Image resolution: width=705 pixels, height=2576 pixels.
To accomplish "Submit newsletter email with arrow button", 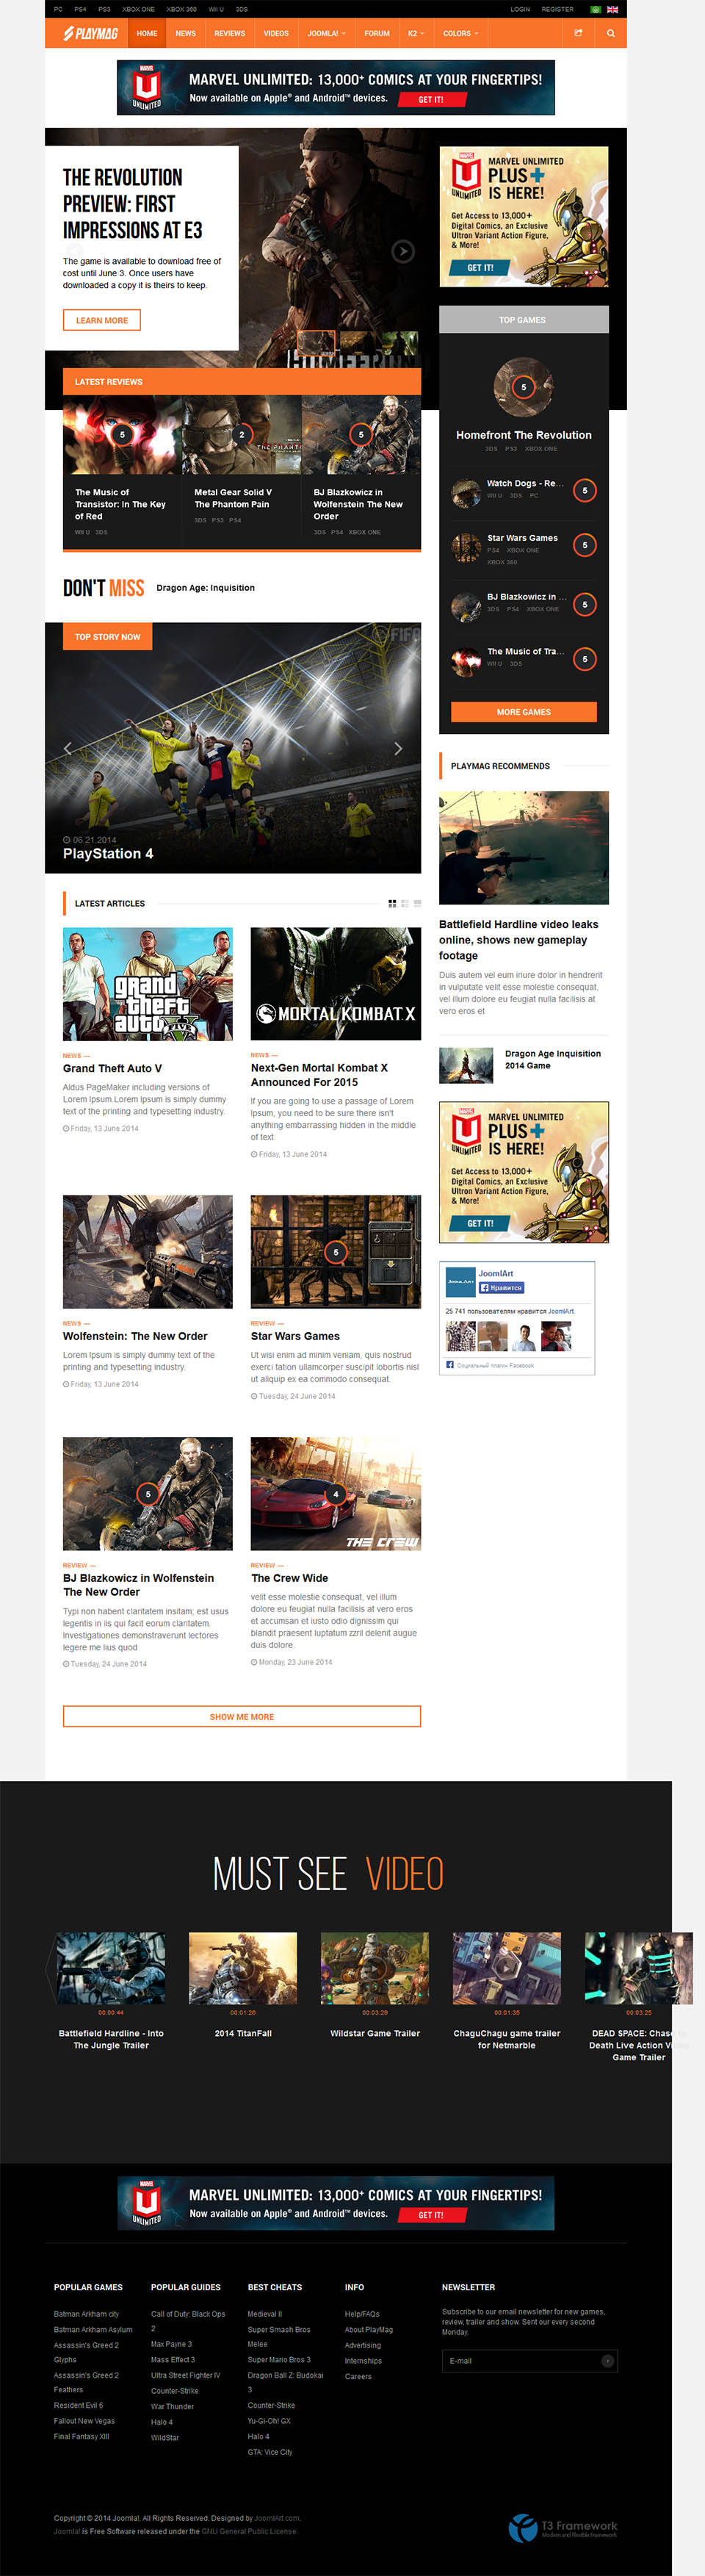I will 607,2360.
